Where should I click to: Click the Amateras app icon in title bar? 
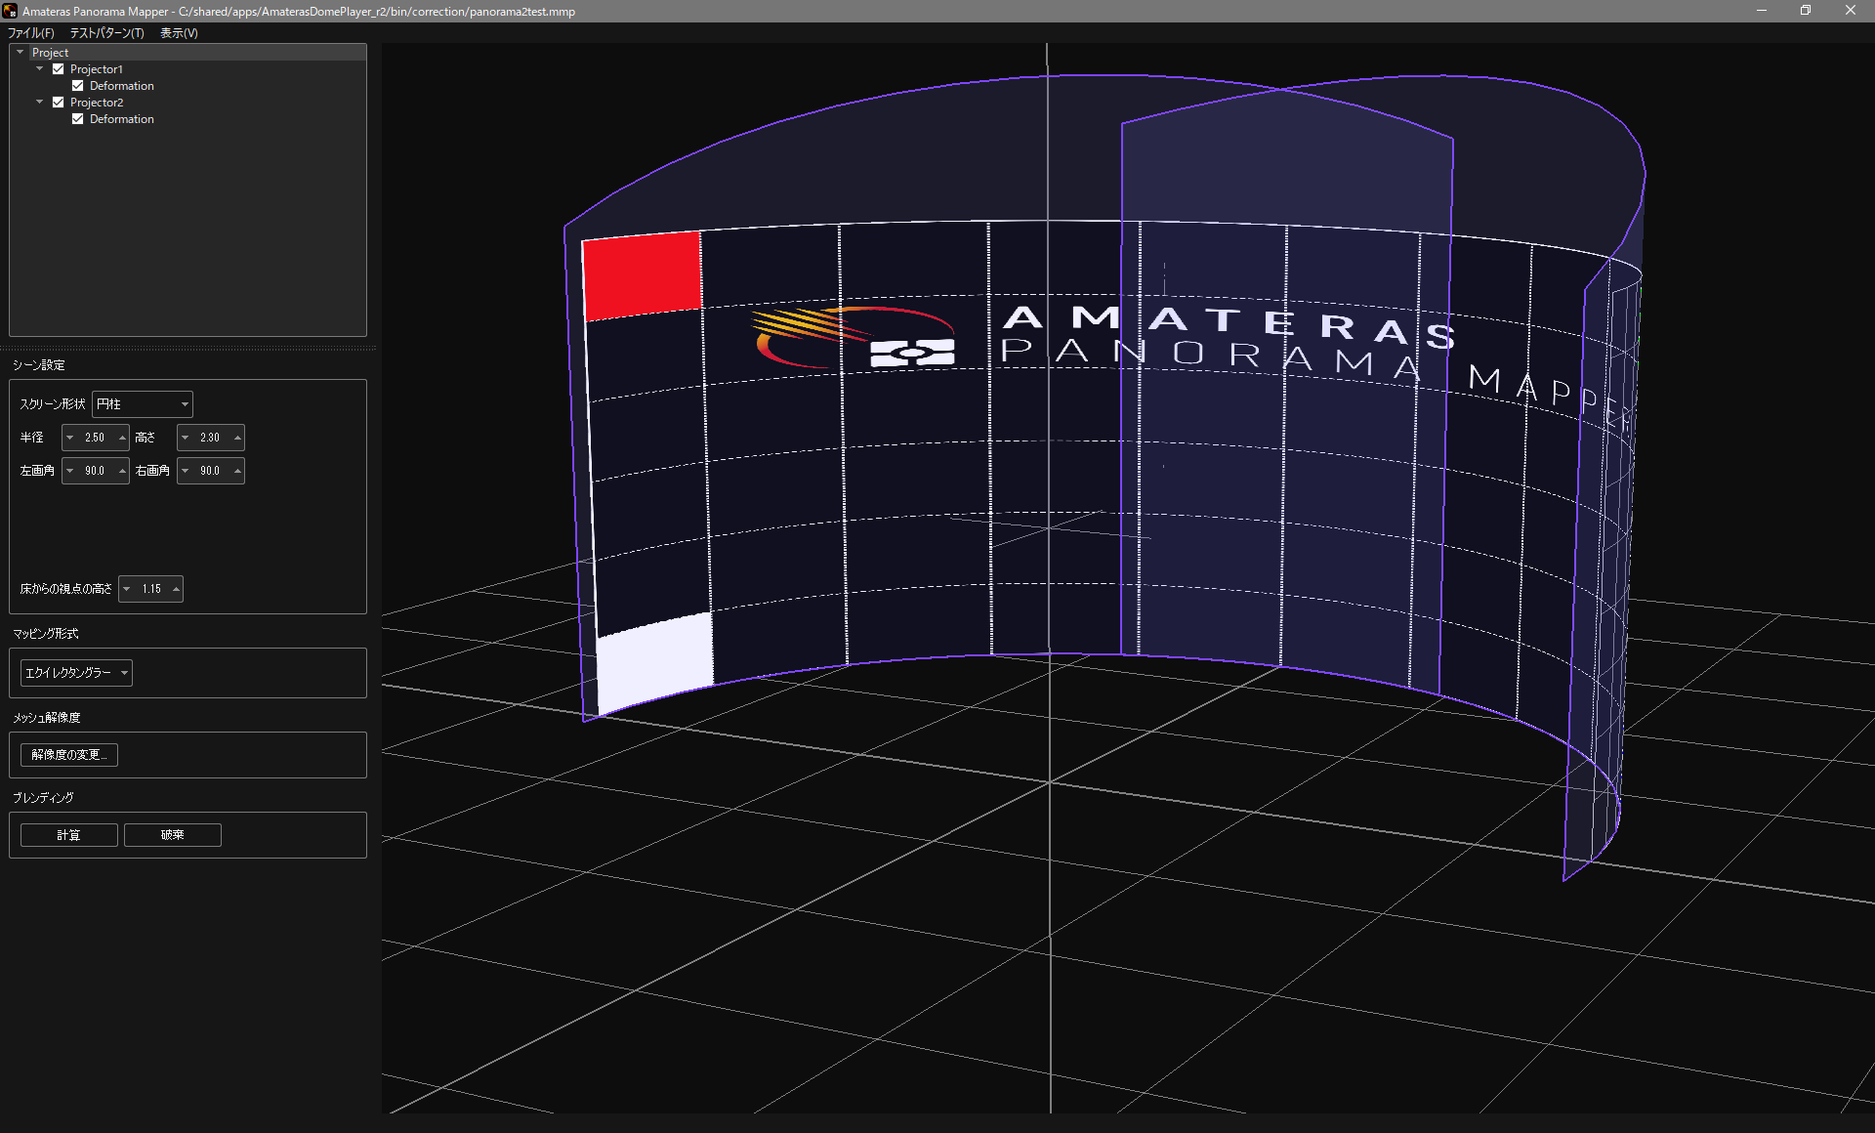(10, 11)
